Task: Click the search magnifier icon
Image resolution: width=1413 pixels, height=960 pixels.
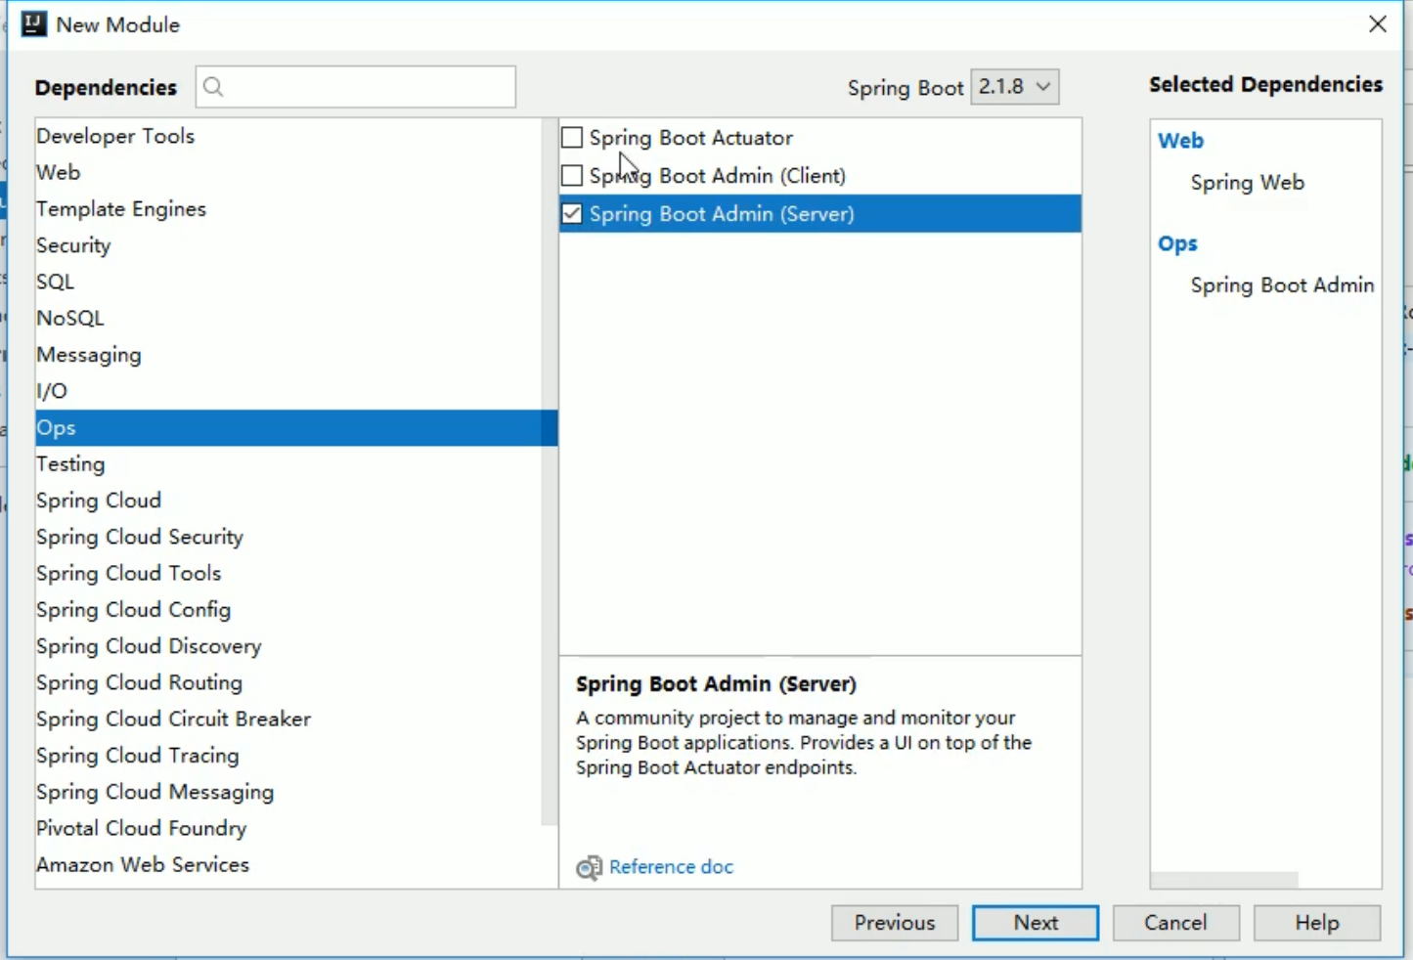Action: pyautogui.click(x=213, y=87)
